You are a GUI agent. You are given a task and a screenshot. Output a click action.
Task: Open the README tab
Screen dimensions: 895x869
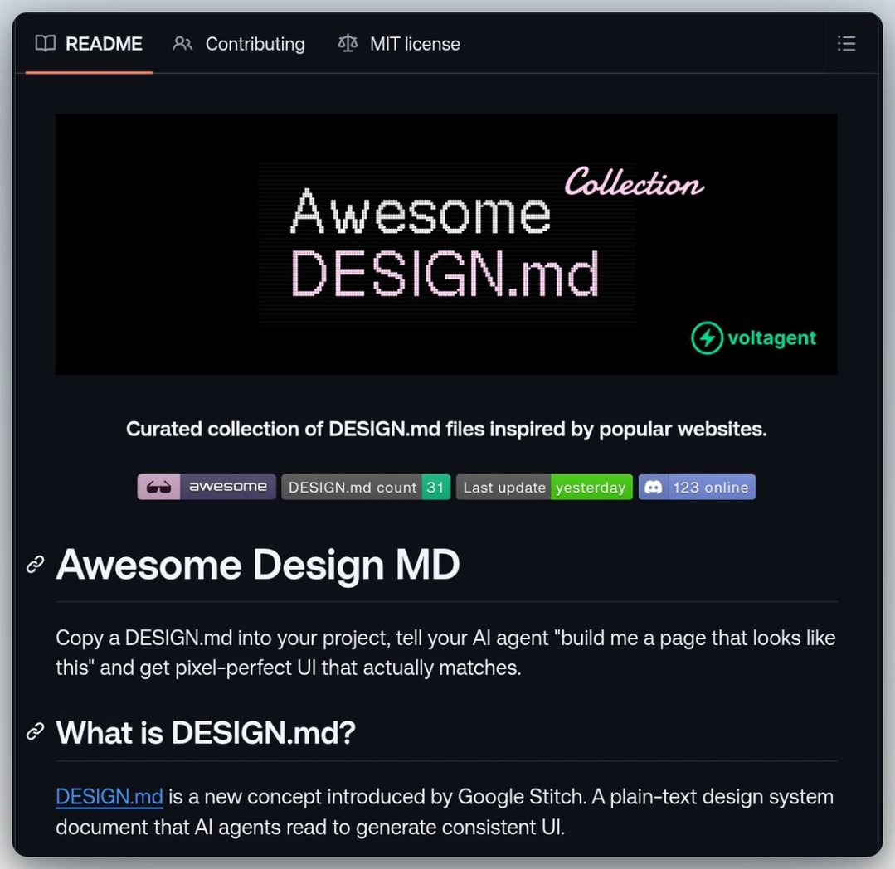point(89,44)
